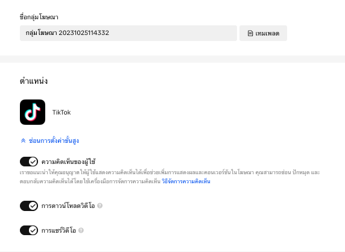Click the ความคิดเห็นของผู้ใช้ toggle label text

68,162
